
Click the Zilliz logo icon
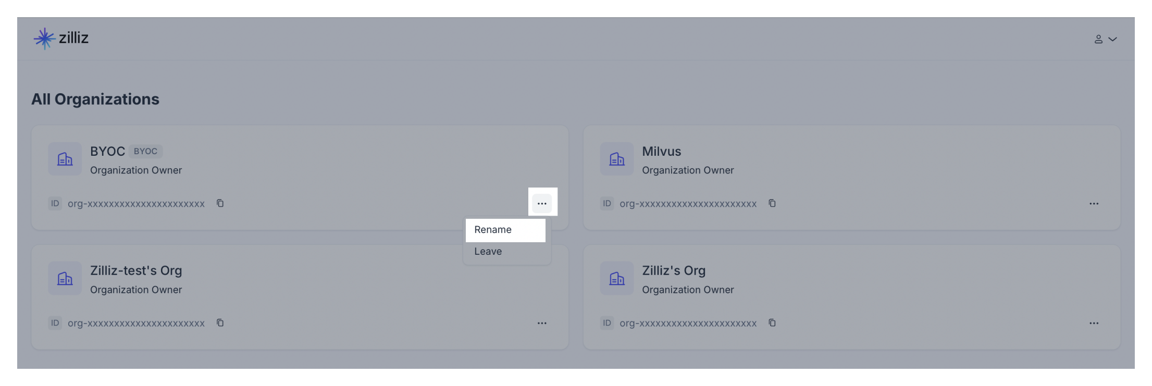pos(44,38)
